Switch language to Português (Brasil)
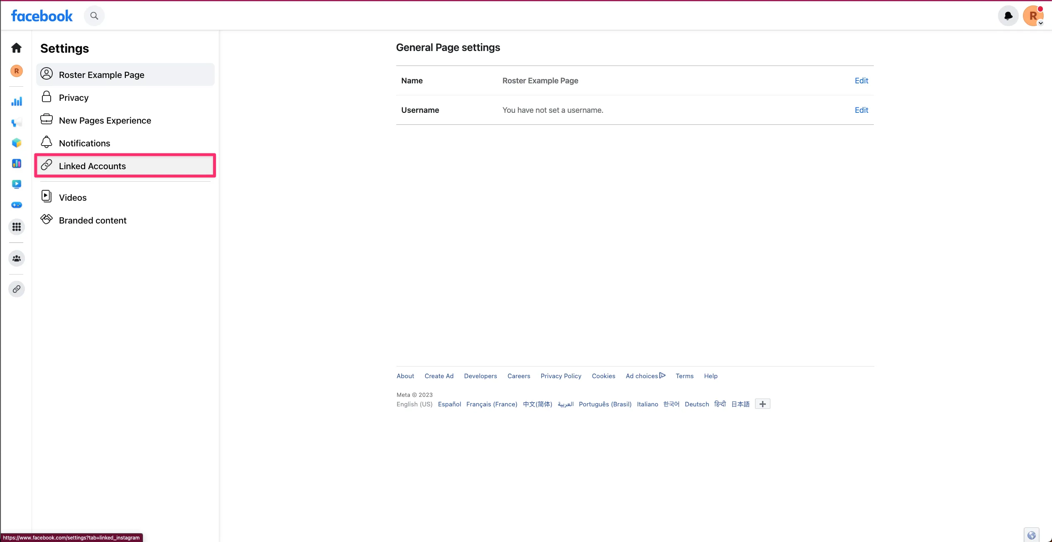The height and width of the screenshot is (542, 1052). 605,404
